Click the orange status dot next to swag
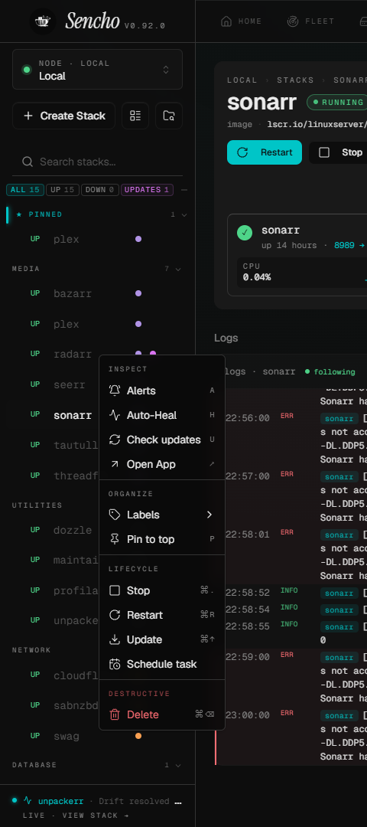Viewport: 367px width, 827px height. [138, 736]
